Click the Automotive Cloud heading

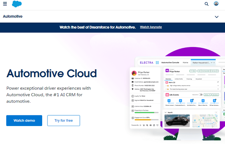[x=51, y=73]
